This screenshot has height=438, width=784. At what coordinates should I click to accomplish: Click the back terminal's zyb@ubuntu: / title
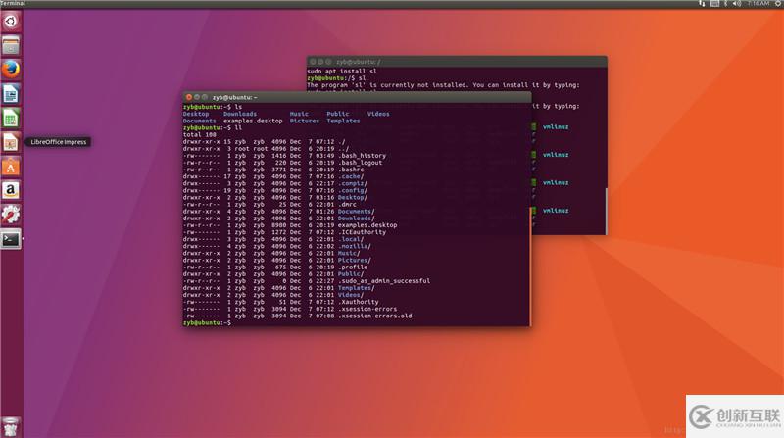[x=358, y=62]
